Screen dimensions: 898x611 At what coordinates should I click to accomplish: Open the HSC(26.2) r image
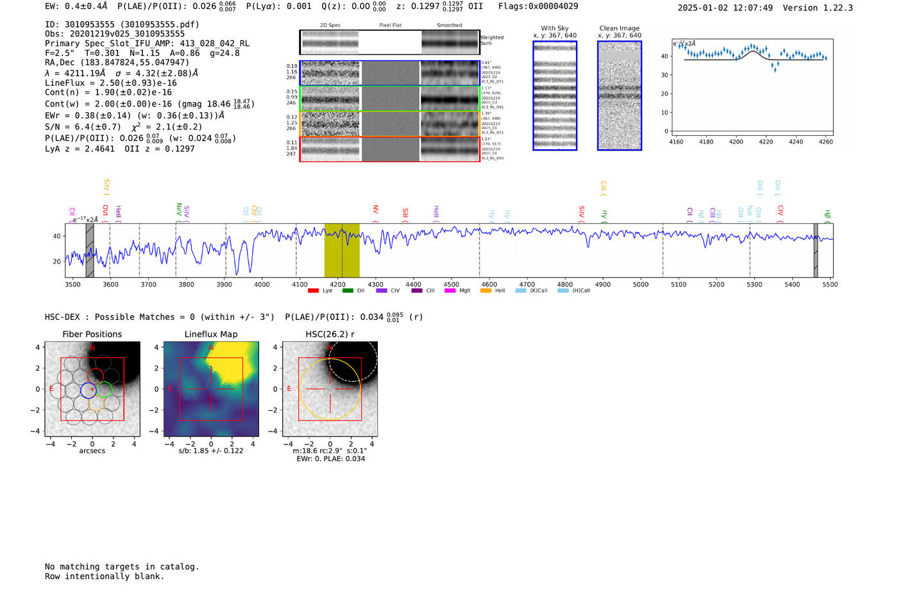pos(330,389)
